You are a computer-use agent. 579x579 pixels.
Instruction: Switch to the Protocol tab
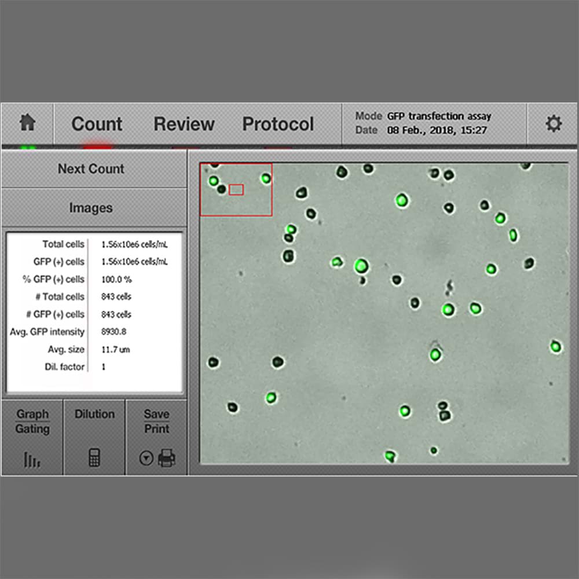[278, 124]
